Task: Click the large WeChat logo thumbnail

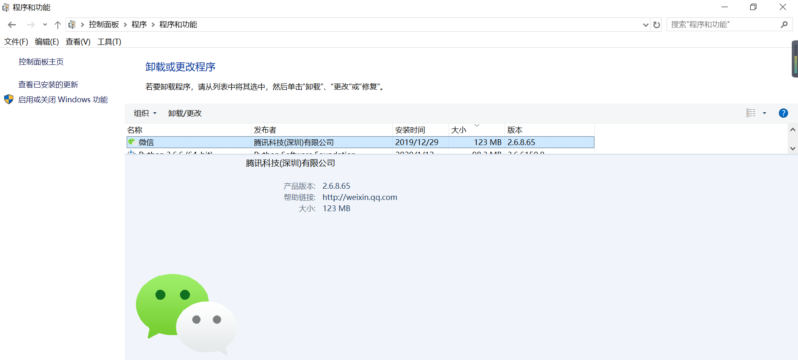Action: click(x=187, y=314)
